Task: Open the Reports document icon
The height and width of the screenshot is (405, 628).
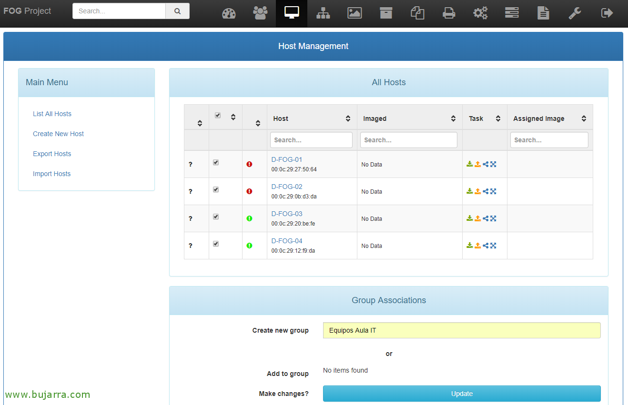Action: (x=543, y=13)
